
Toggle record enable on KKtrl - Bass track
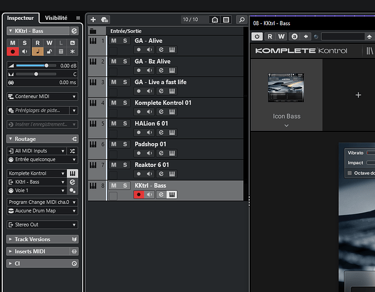139,195
